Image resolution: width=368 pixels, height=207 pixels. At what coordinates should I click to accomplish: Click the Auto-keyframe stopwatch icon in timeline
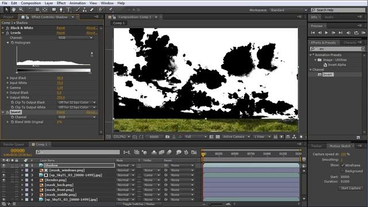click(186, 152)
